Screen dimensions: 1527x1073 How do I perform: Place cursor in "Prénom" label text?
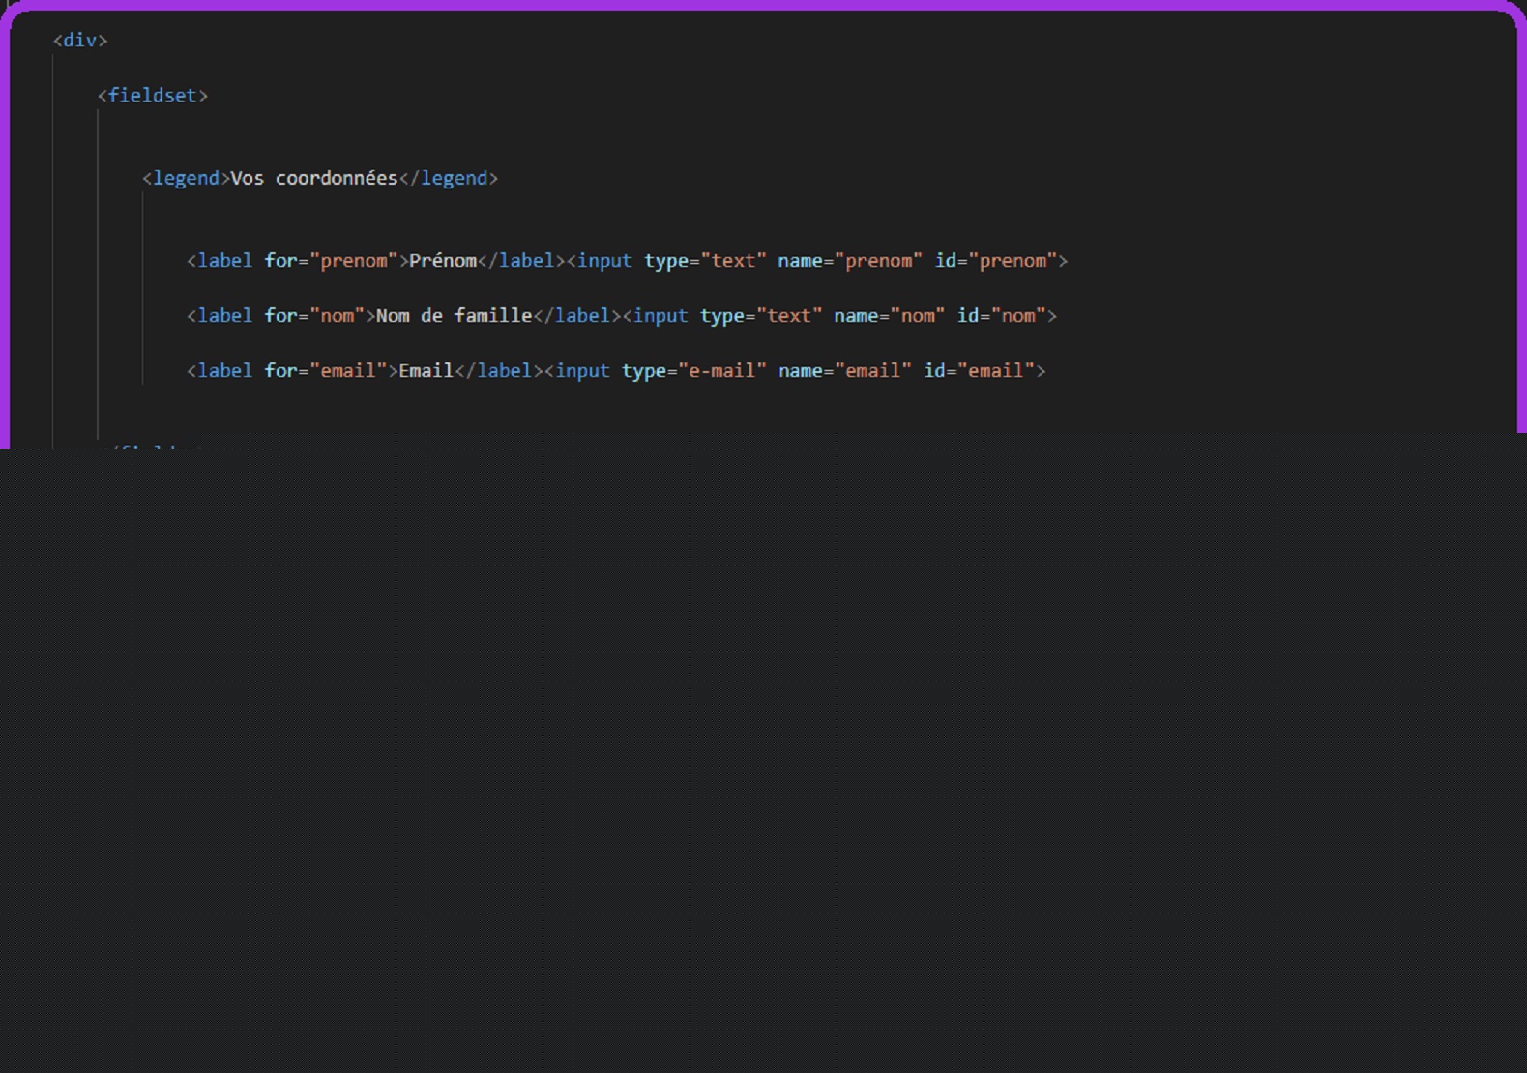[x=443, y=261]
